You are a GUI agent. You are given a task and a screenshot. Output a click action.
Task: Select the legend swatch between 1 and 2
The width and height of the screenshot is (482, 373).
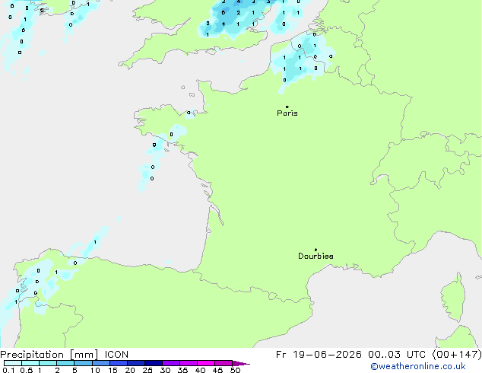48,363
